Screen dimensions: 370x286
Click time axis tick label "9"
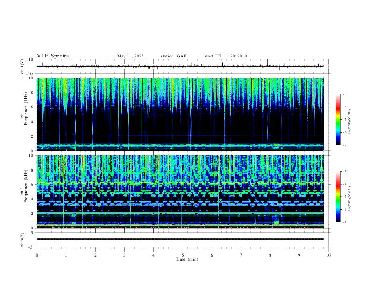(x=299, y=255)
